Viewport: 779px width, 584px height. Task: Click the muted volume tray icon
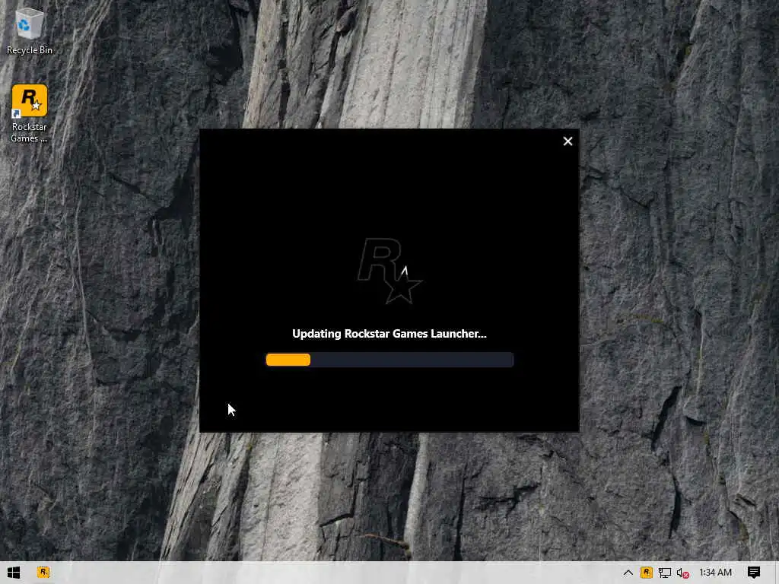click(x=683, y=573)
